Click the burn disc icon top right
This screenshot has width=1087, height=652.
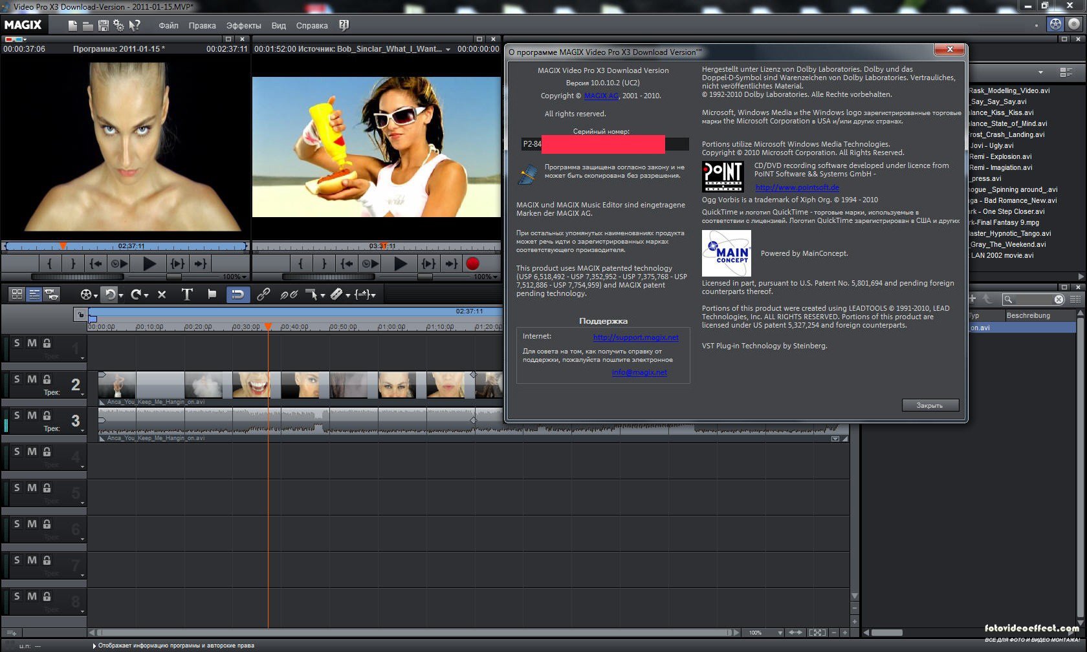pyautogui.click(x=1074, y=24)
